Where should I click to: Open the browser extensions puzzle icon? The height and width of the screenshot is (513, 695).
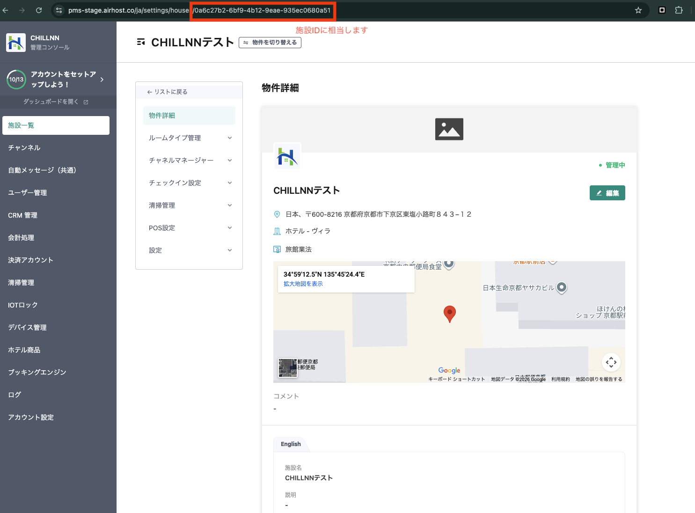pos(679,10)
